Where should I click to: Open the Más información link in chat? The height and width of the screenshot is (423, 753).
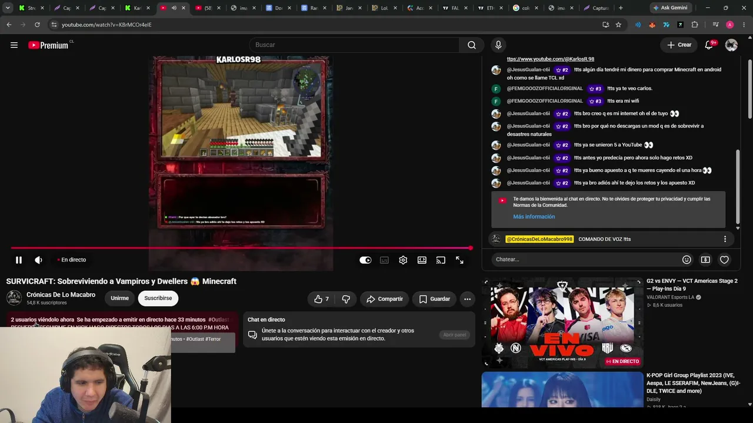coord(534,217)
